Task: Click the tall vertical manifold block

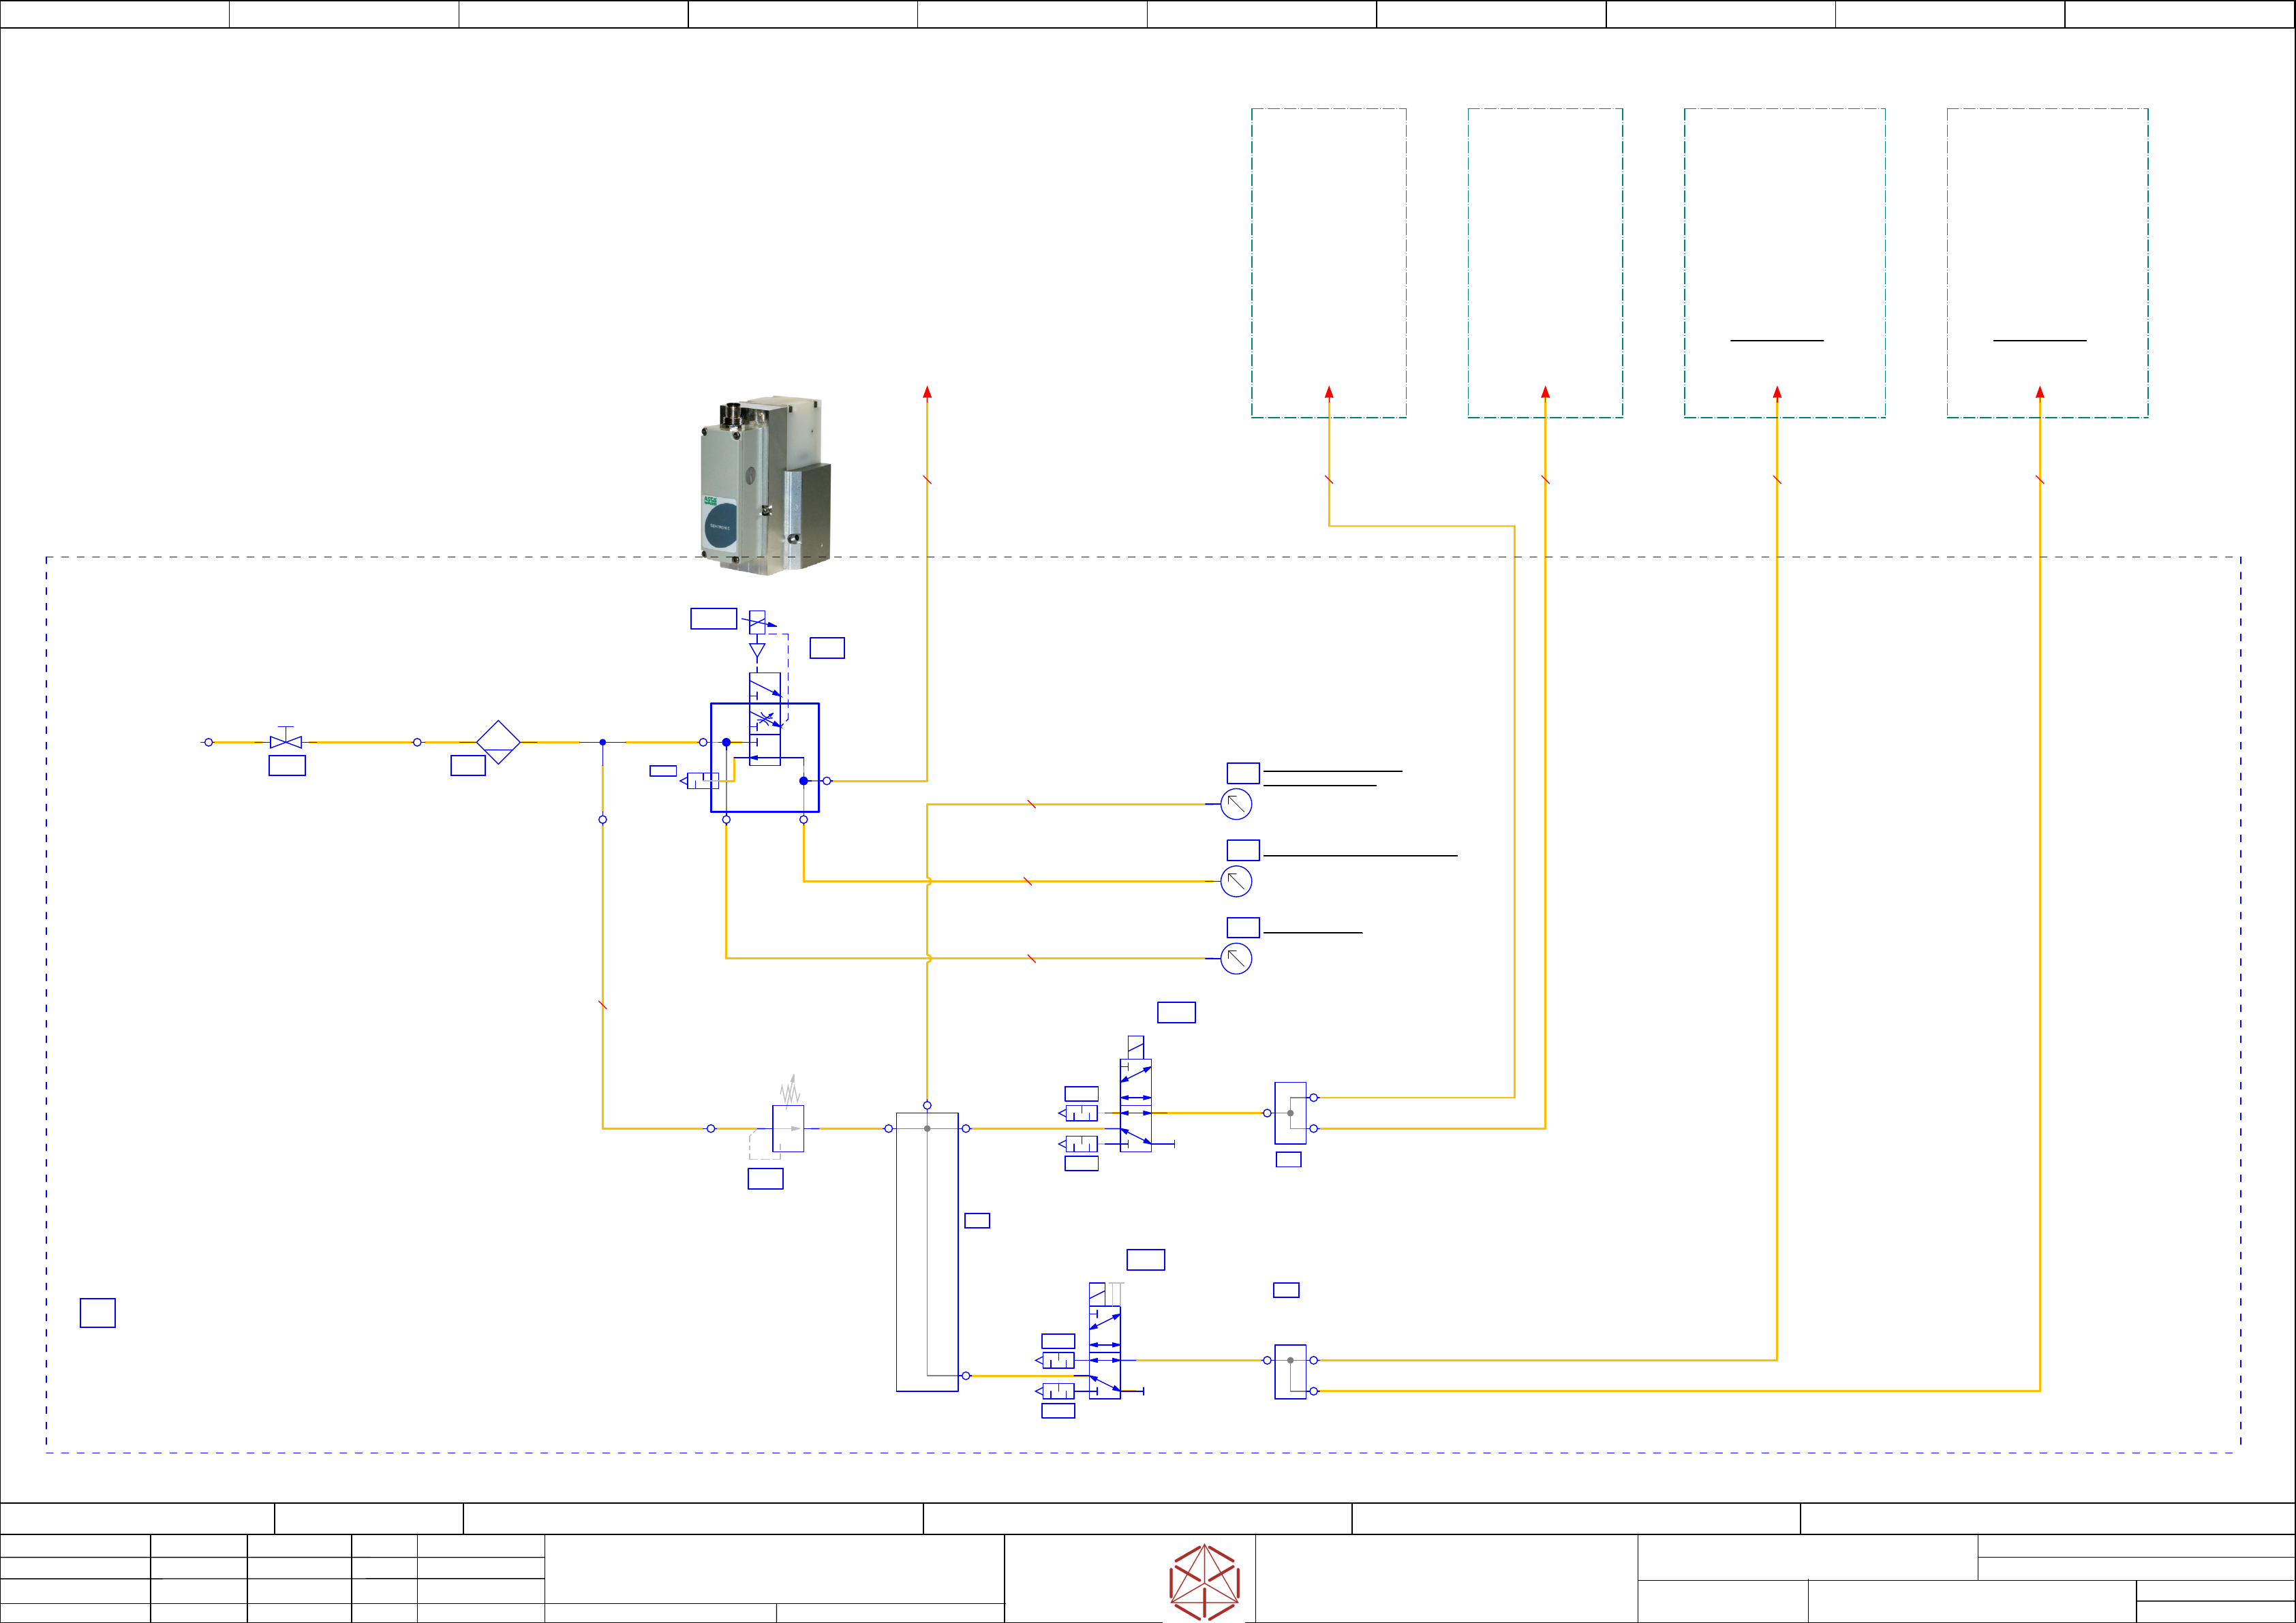Action: (x=927, y=1251)
